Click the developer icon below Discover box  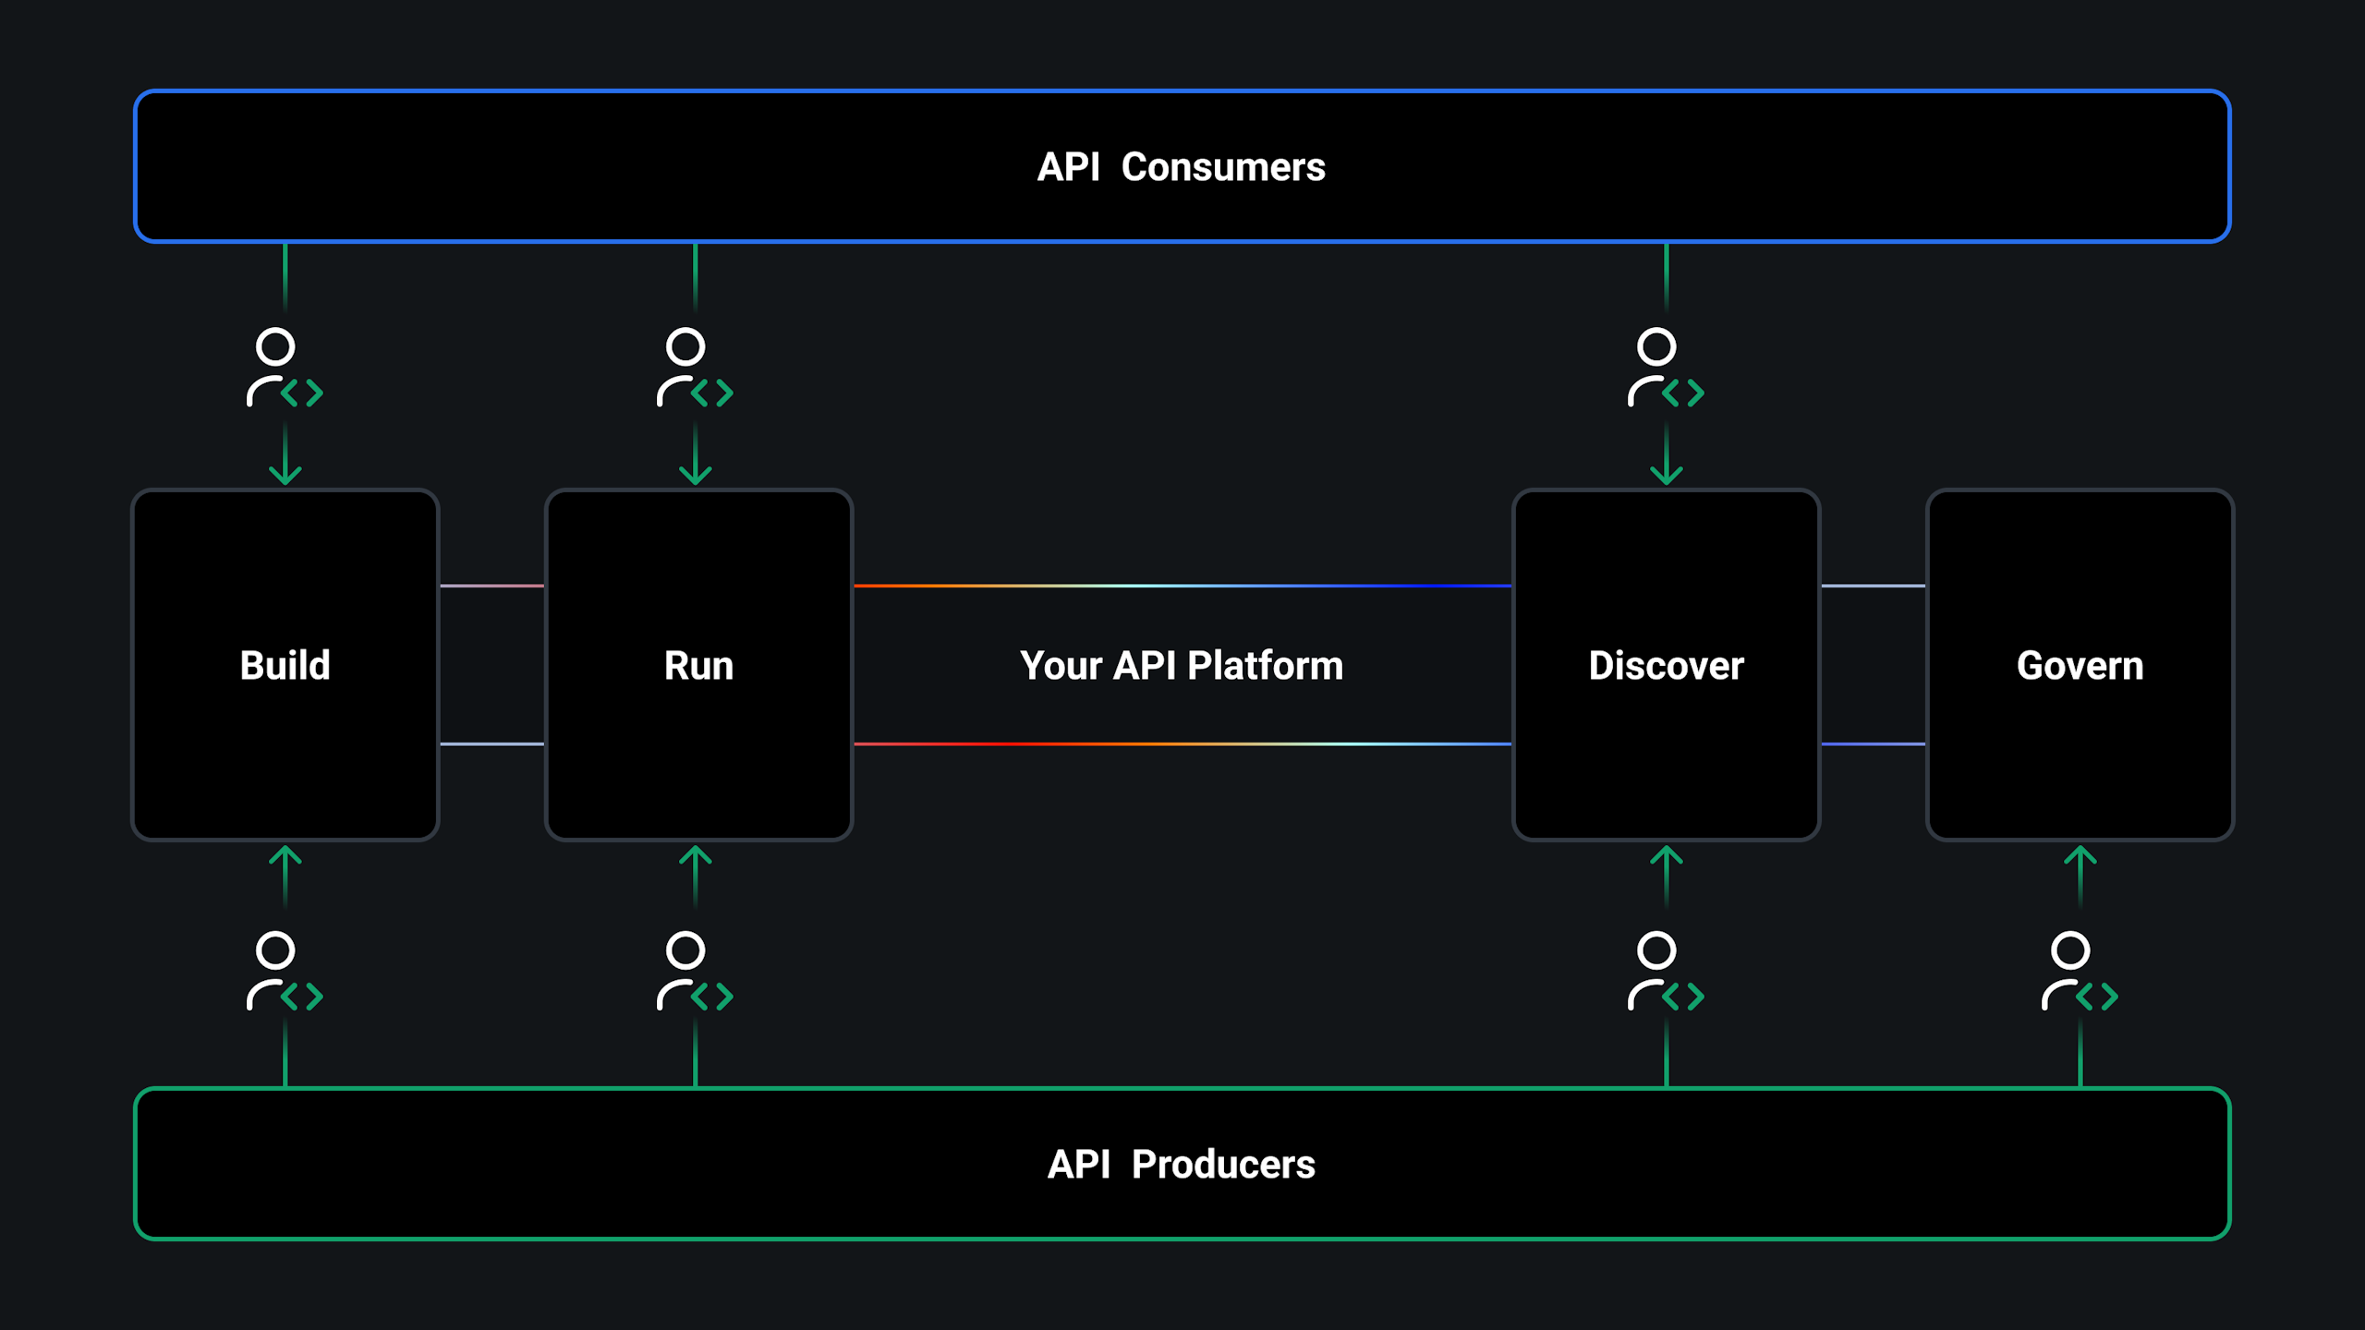pos(1665,971)
